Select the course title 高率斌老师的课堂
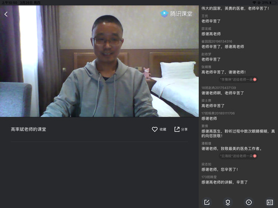 29,129
